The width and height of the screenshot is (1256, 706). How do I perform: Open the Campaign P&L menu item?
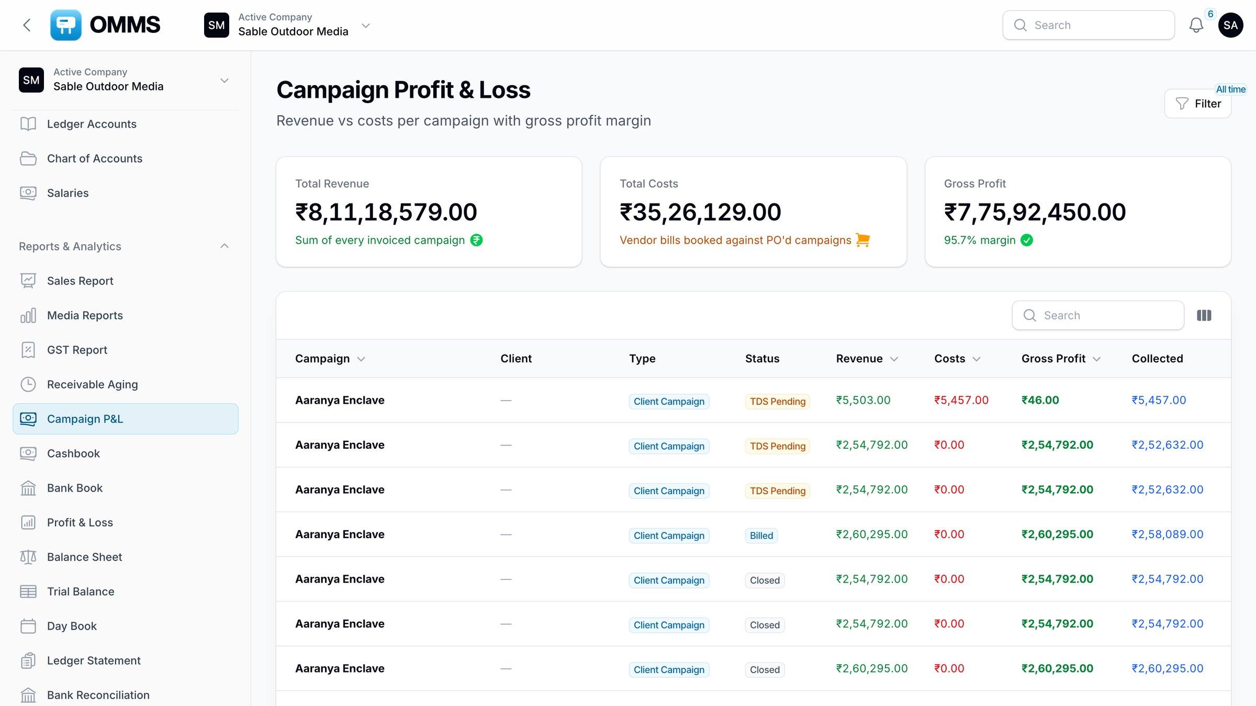[x=126, y=419]
